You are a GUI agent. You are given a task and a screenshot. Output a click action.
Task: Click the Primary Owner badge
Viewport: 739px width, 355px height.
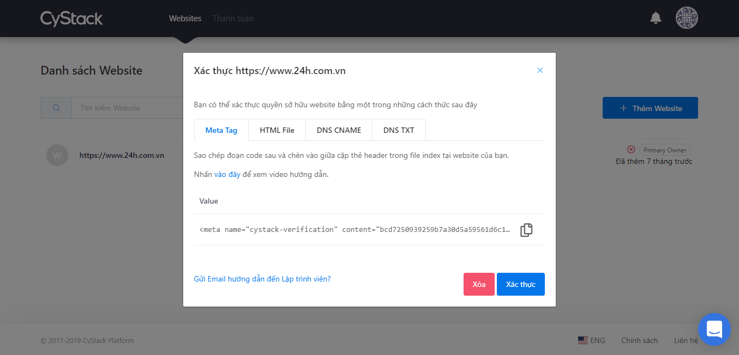(x=665, y=150)
